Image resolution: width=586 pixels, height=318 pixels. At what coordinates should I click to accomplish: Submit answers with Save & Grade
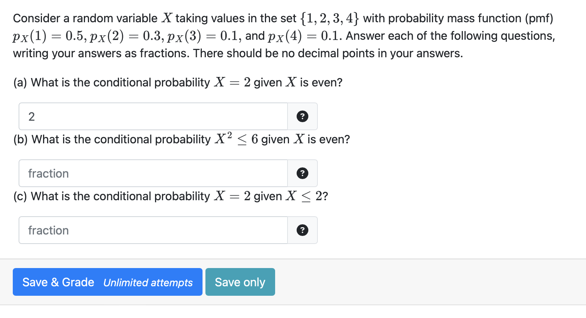click(108, 282)
